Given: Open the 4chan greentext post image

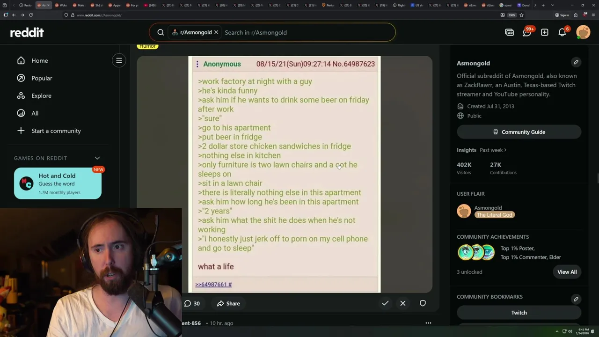Looking at the screenshot, I should click(x=285, y=174).
